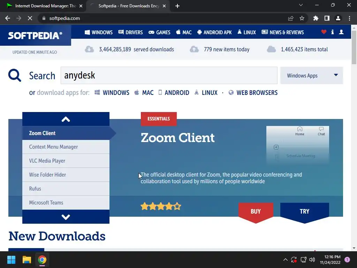The image size is (357, 268).
Task: Open notification badge in taskbar
Action: 347,260
